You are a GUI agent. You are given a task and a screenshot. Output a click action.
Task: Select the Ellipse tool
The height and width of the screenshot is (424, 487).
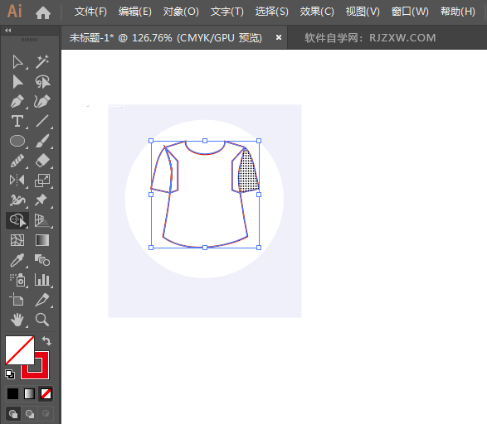[17, 141]
